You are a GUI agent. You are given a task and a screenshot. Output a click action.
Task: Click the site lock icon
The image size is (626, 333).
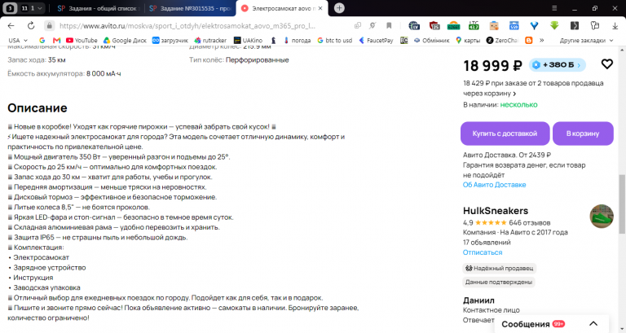pyautogui.click(x=49, y=25)
